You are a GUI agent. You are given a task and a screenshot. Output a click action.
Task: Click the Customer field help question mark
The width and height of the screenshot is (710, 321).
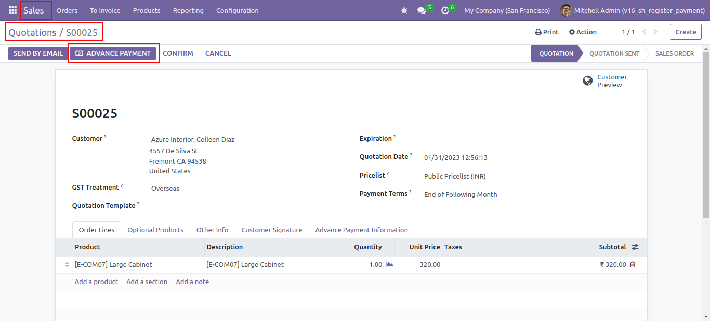[x=105, y=137]
